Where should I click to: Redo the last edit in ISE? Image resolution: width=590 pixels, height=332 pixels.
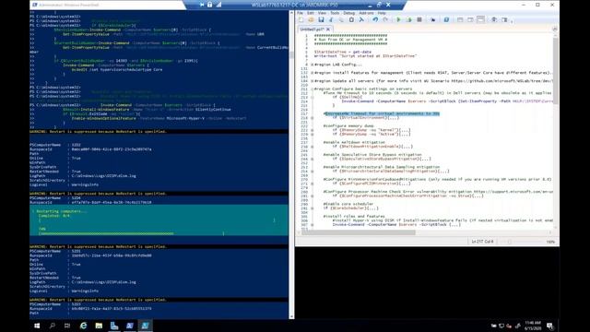385,19
